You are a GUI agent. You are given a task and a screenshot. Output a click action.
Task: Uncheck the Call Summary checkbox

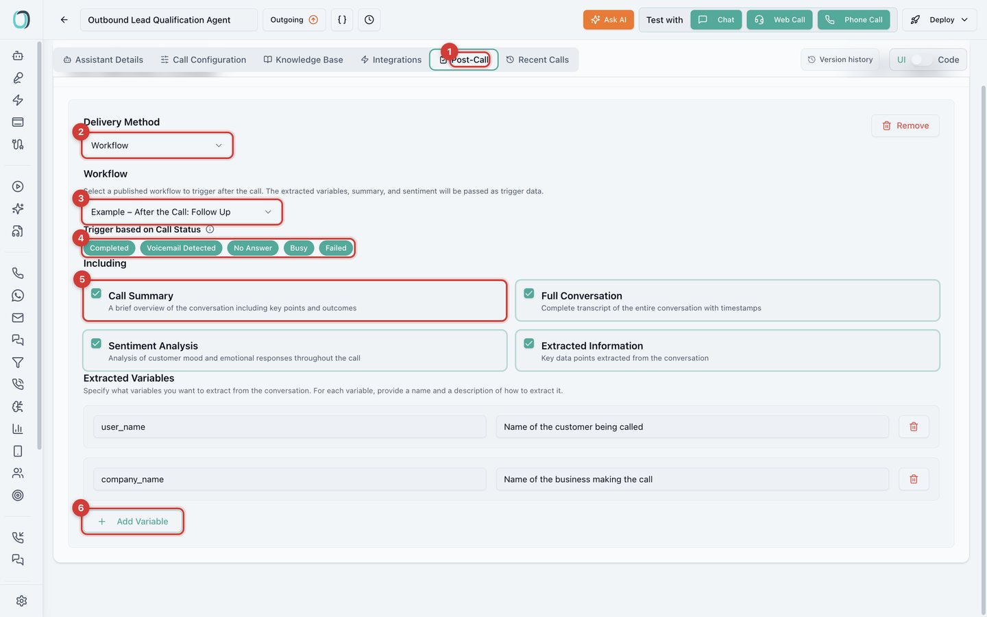(97, 293)
